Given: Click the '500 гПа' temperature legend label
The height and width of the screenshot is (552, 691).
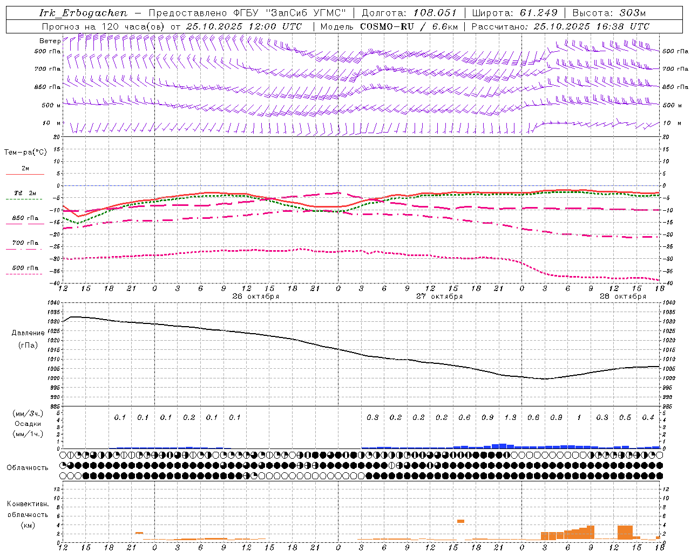Looking at the screenshot, I should [25, 268].
